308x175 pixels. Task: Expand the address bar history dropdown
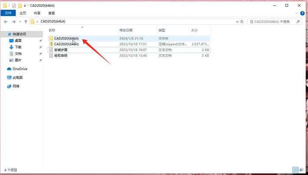pyautogui.click(x=237, y=22)
